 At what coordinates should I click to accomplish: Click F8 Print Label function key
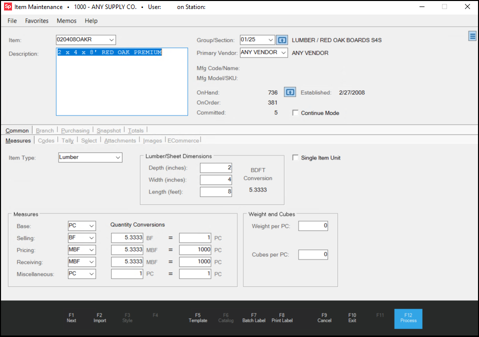pos(281,318)
